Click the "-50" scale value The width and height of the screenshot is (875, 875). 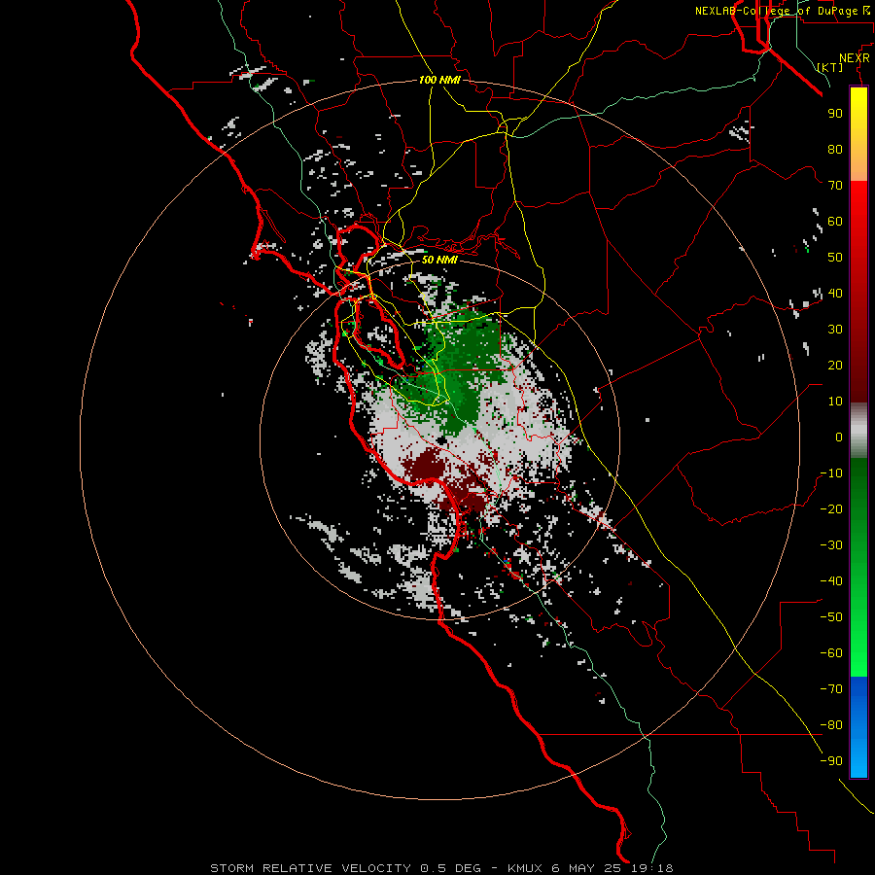point(831,617)
